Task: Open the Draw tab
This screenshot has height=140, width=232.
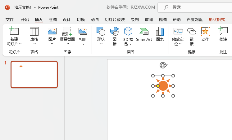Action: 53,20
